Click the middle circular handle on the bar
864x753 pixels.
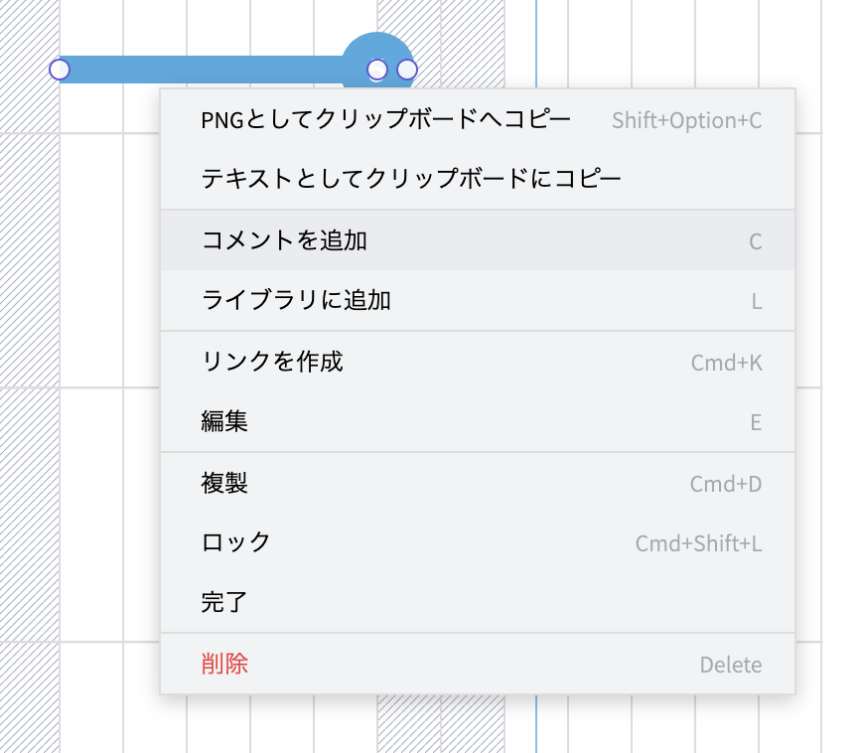pyautogui.click(x=377, y=70)
